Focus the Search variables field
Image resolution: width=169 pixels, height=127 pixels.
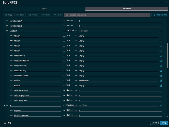[x=107, y=15]
